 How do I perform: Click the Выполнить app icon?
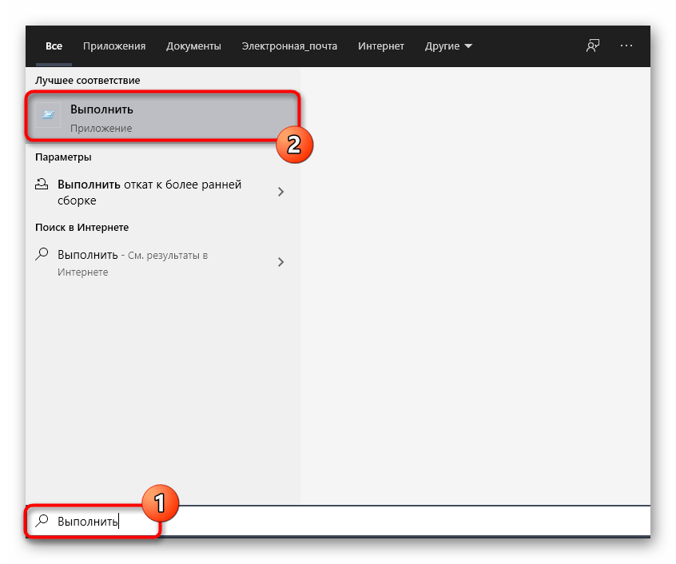coord(48,115)
